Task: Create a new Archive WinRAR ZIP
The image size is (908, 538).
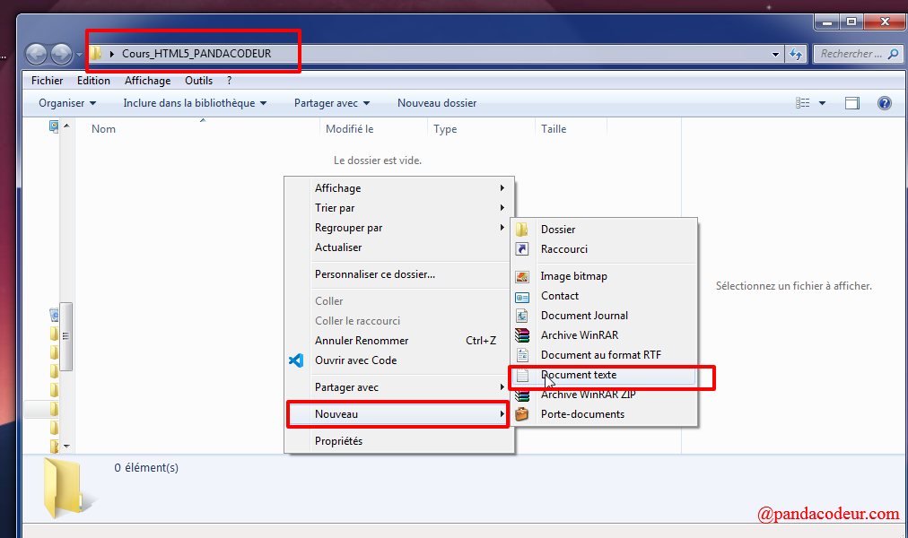Action: tap(604, 395)
